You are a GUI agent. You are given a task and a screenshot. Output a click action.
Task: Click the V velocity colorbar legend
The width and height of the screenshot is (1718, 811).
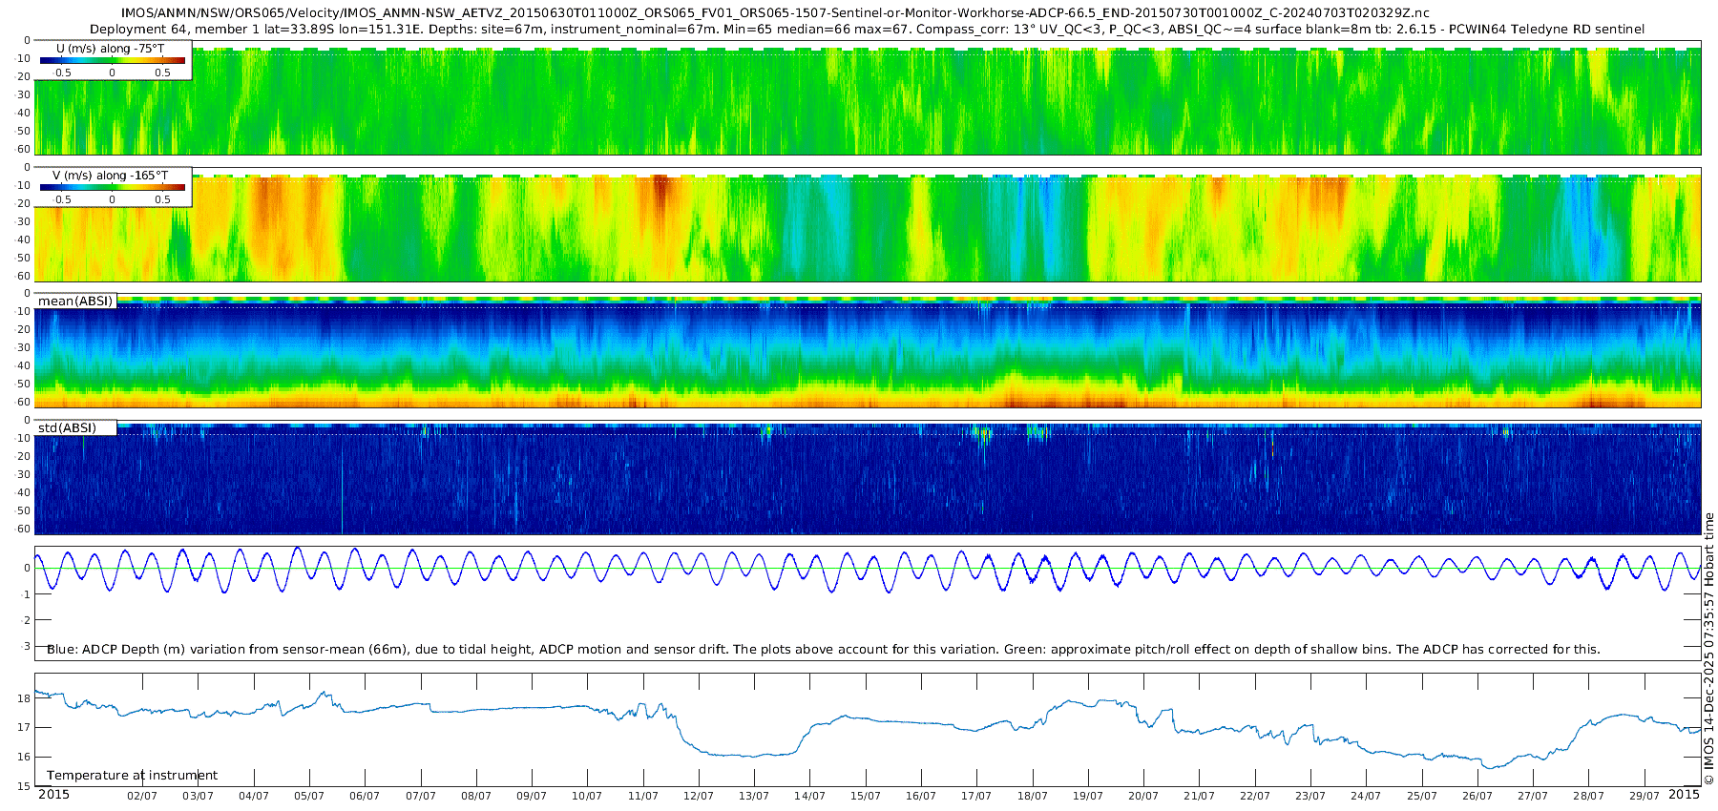113,187
